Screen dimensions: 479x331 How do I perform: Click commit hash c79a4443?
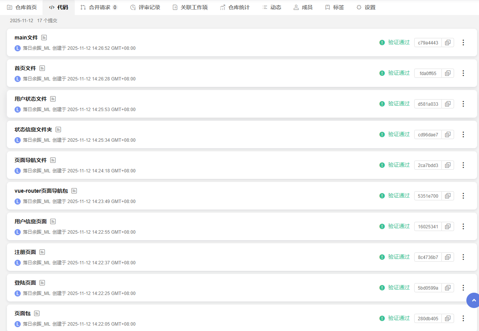428,43
